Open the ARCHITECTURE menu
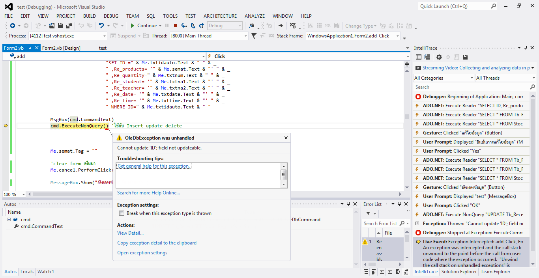 pos(220,16)
